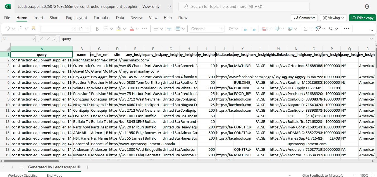Click the insert function fx icon
377x177 pixels.
pyautogui.click(x=54, y=39)
